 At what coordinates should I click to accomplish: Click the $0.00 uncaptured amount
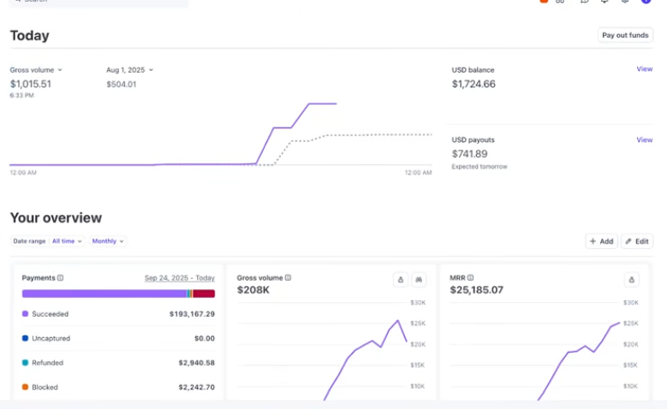[205, 339]
